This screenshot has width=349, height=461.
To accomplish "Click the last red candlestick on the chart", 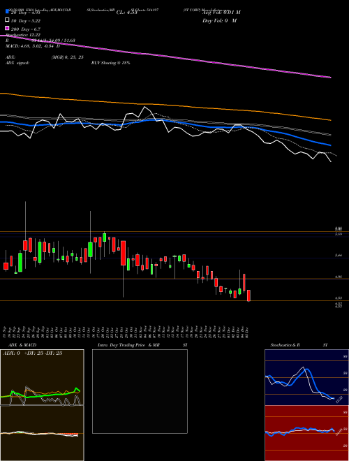I will pos(248,295).
